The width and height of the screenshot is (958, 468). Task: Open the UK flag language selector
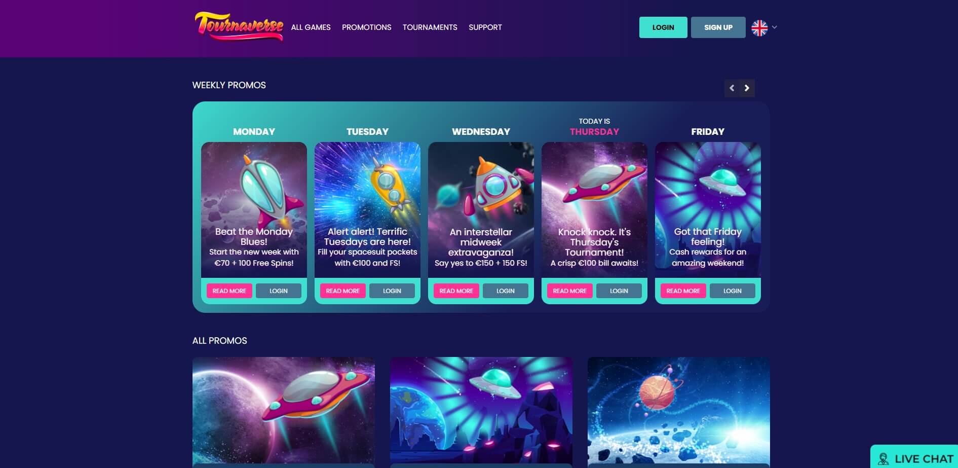point(759,28)
